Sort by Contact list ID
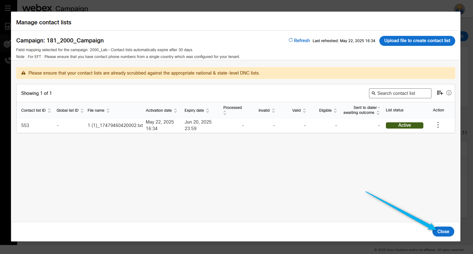Screen dimensions: 473x254 49,110
